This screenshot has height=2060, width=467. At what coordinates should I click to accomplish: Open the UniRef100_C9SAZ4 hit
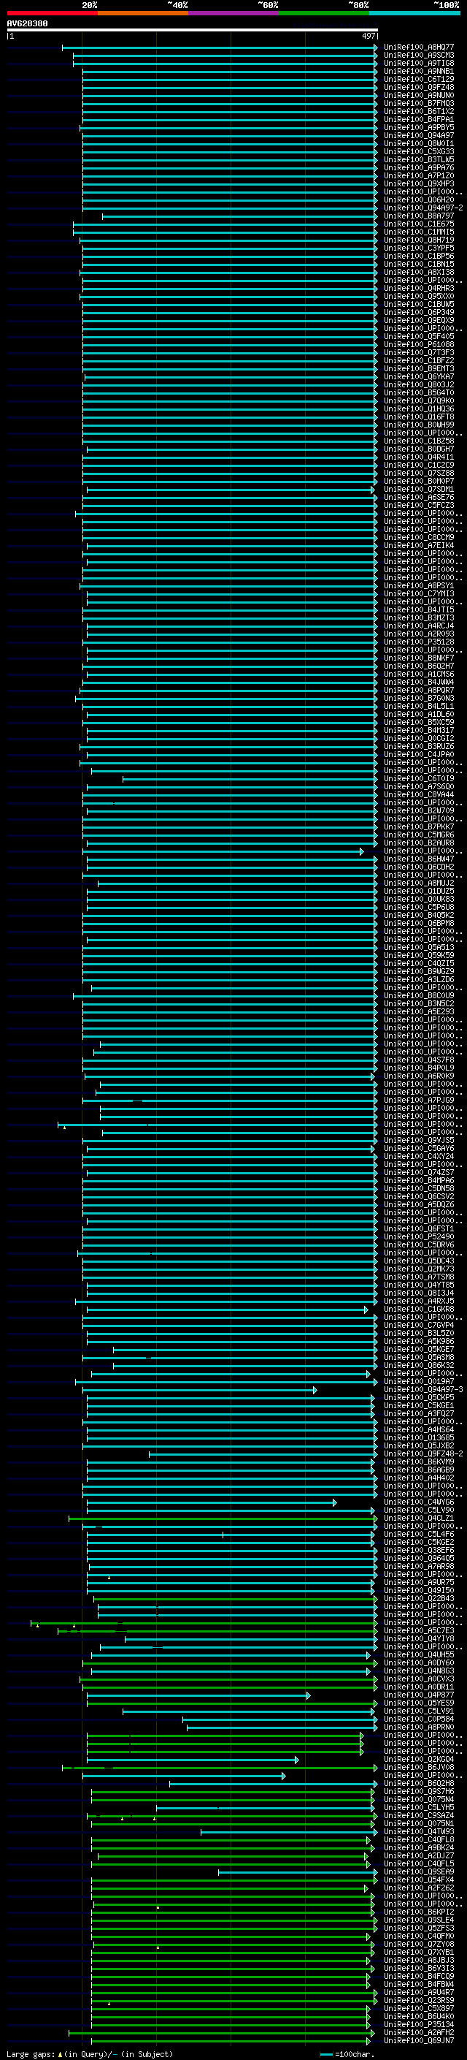coord(419,1814)
